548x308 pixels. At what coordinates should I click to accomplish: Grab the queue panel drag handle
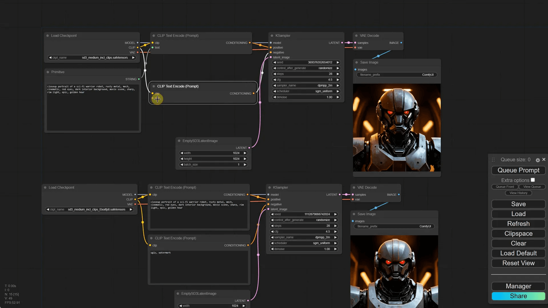[x=493, y=160]
